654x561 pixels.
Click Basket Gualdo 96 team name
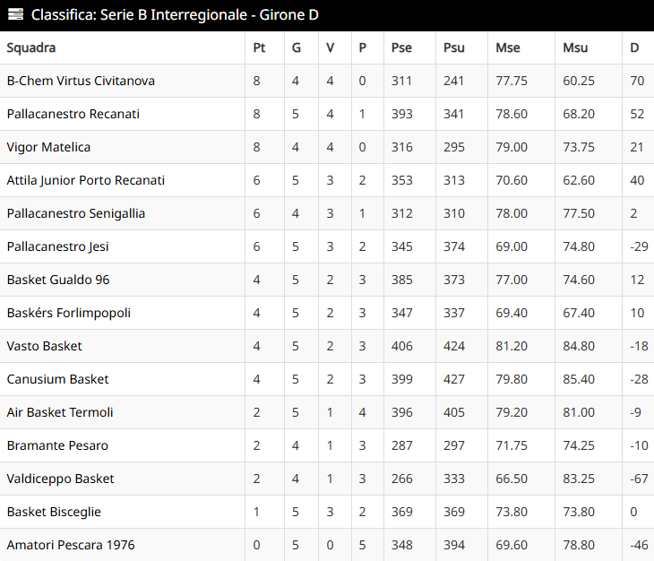click(58, 280)
